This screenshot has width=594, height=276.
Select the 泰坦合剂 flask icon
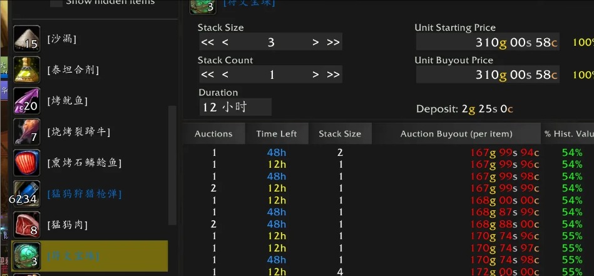[x=26, y=69]
